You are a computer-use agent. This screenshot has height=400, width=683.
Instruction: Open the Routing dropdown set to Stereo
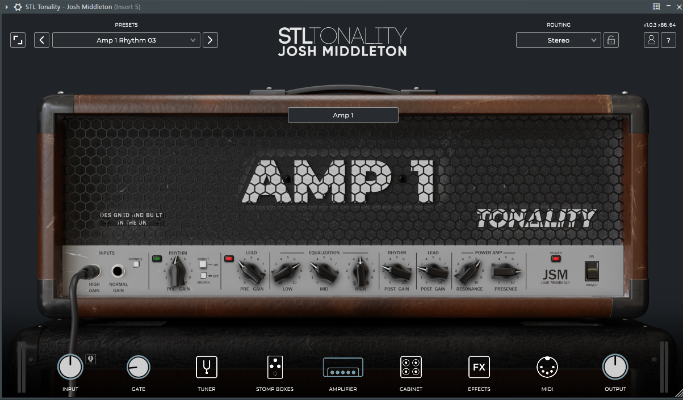(558, 40)
